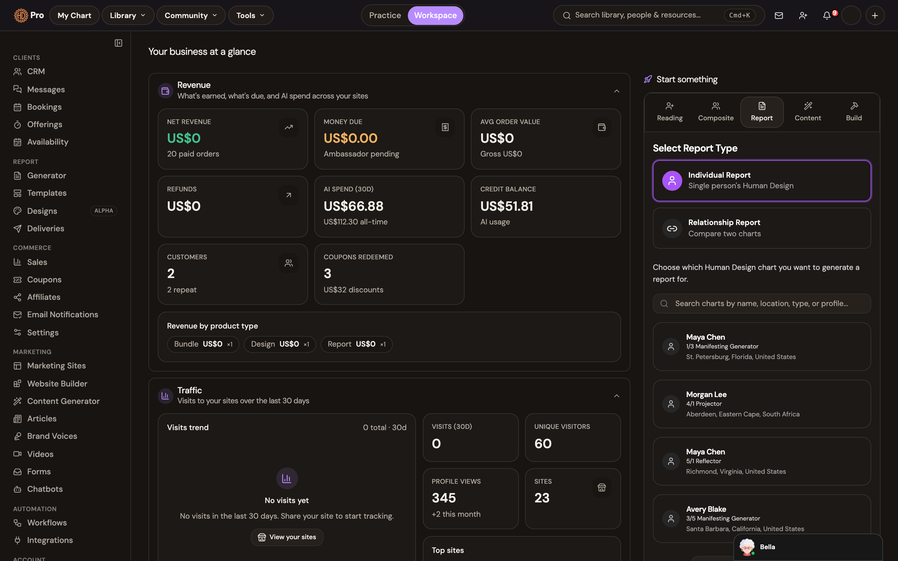Focus the global search field
Viewport: 898px width, 561px height.
[x=659, y=16]
